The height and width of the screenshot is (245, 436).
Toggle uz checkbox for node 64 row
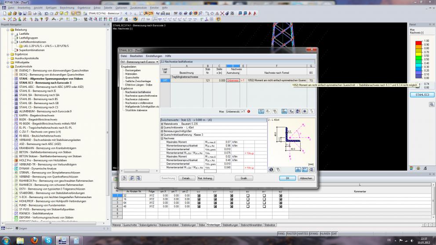[231, 203]
